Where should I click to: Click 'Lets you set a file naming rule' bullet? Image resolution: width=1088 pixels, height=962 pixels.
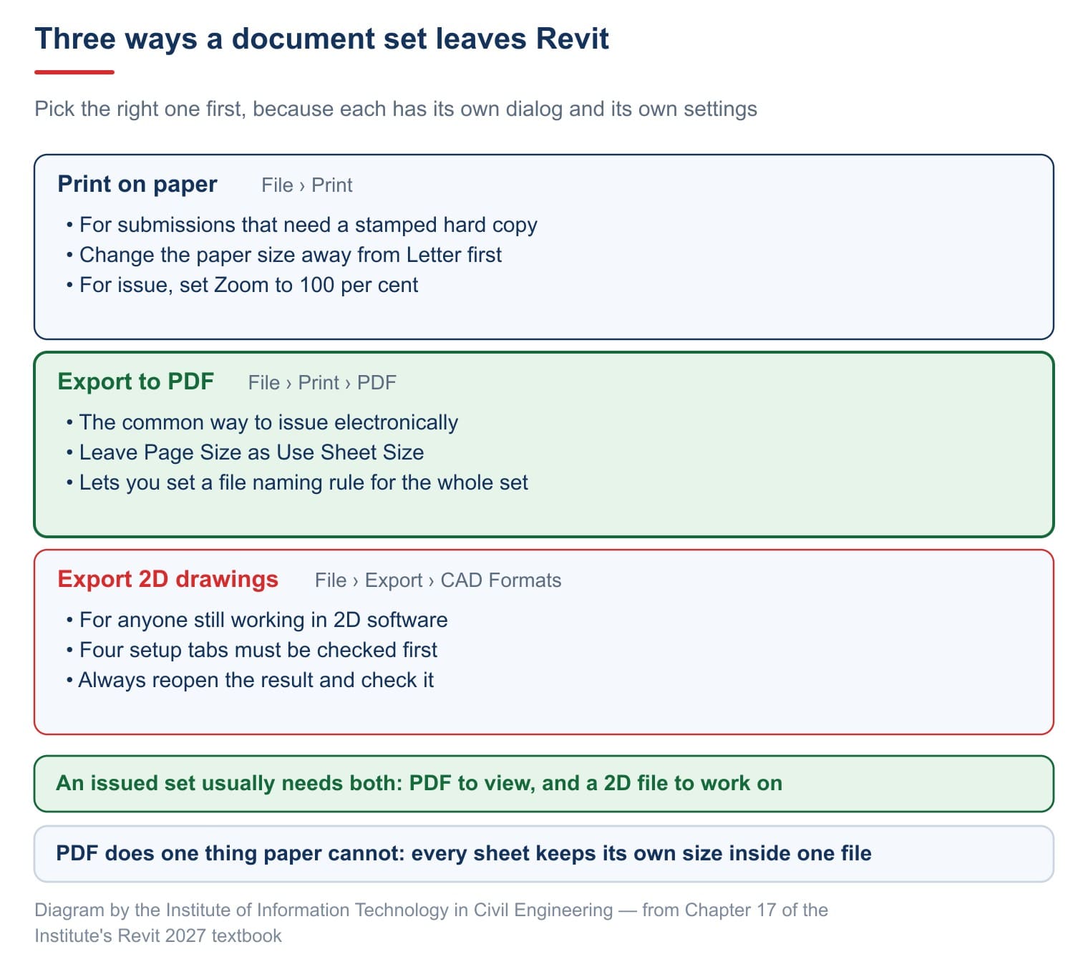pos(303,482)
